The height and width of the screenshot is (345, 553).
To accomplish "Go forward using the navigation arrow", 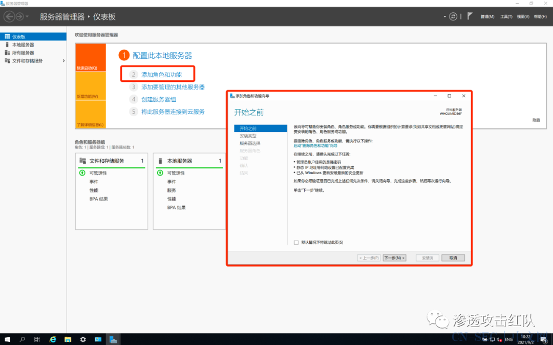I will 20,16.
